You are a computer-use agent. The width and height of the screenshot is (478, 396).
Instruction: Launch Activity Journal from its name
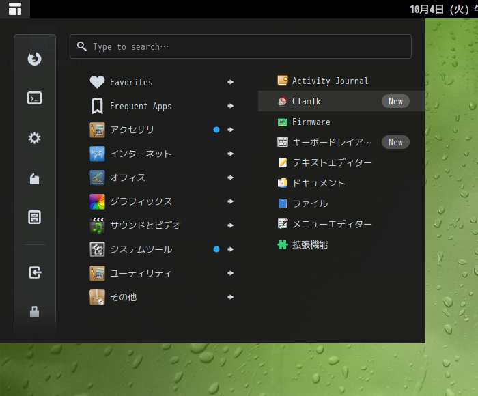pyautogui.click(x=330, y=81)
